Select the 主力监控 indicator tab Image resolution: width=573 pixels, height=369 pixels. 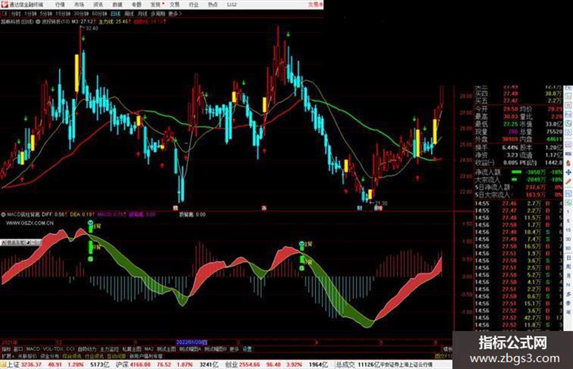point(109,349)
